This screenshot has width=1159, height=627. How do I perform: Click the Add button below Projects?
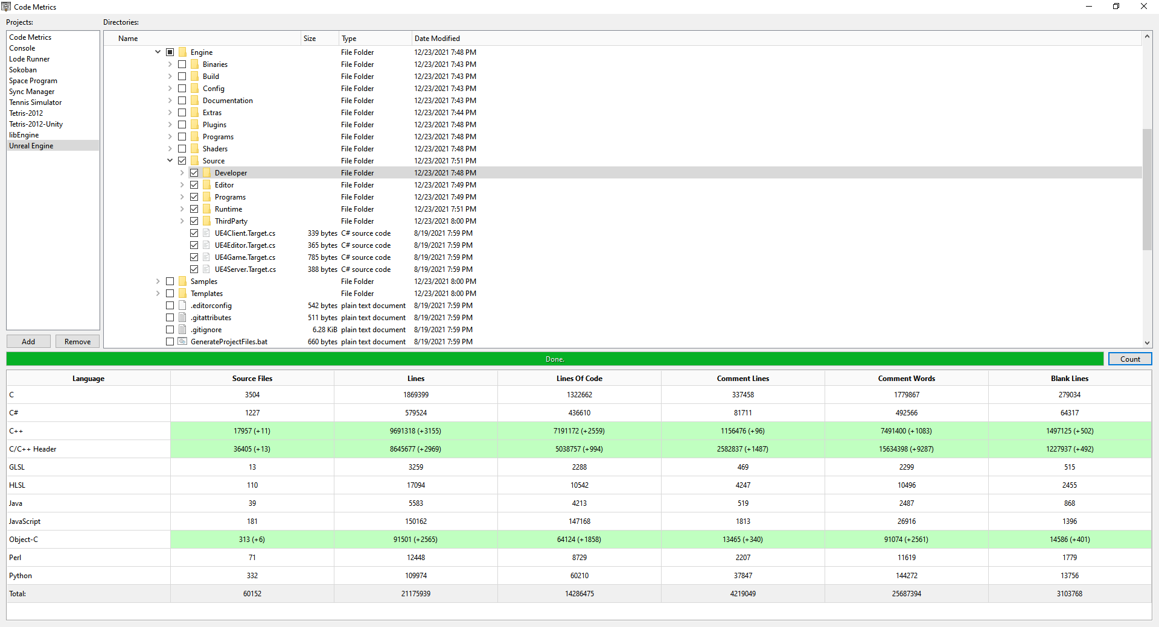28,341
